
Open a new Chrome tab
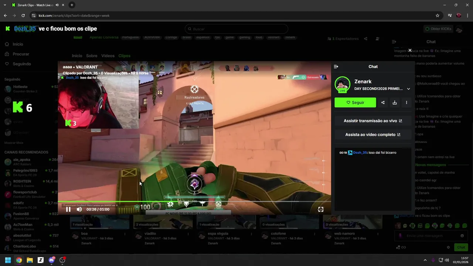72,5
